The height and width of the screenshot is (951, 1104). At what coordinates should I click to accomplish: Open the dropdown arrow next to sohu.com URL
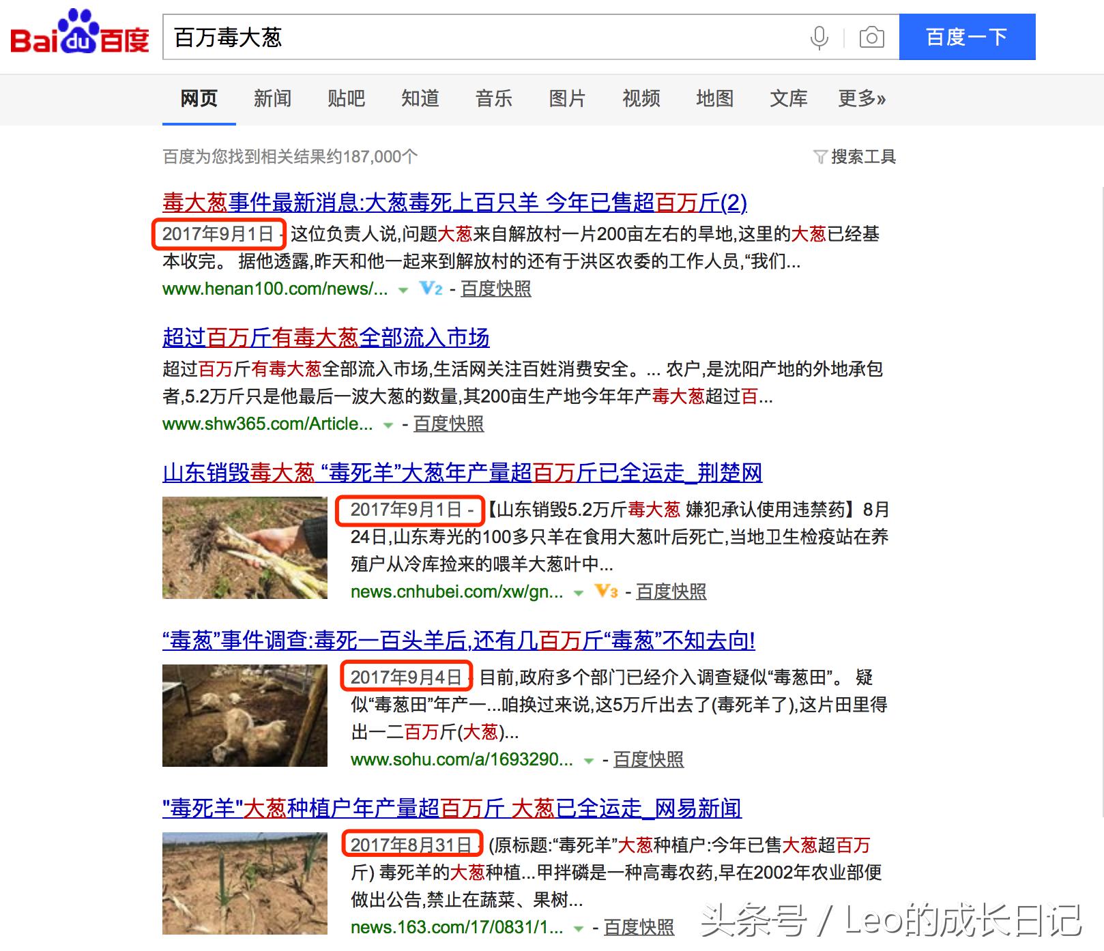pyautogui.click(x=588, y=759)
